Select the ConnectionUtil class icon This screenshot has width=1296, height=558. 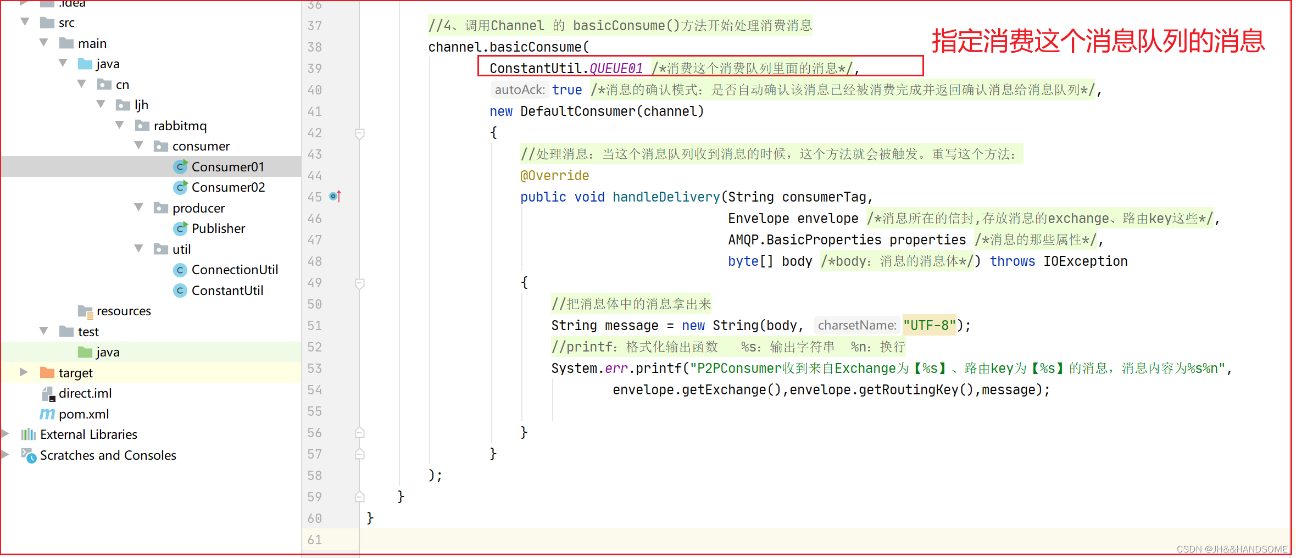point(180,270)
